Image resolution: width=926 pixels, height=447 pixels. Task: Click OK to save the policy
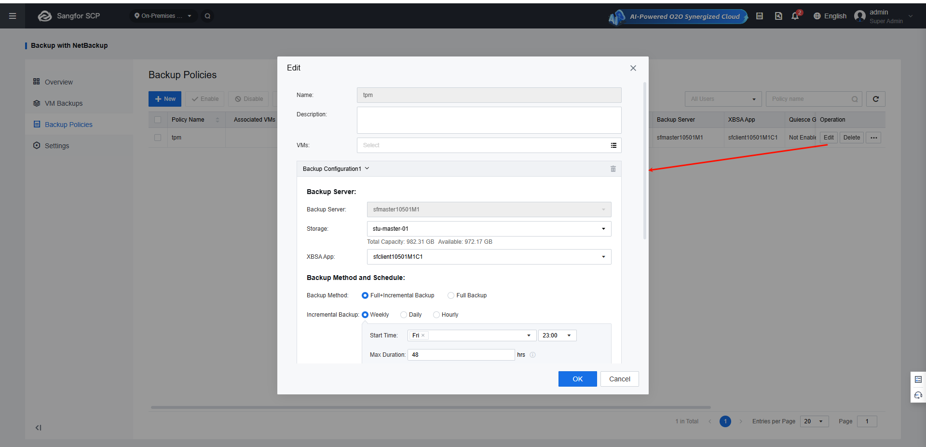pos(578,379)
